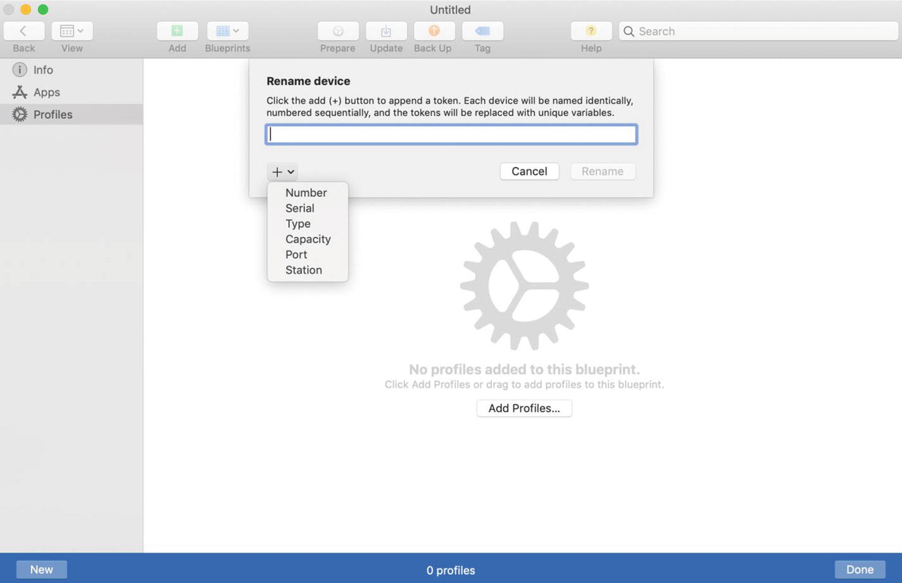
Task: Click the "No profiles added to this blueprint." message
Action: tap(524, 369)
